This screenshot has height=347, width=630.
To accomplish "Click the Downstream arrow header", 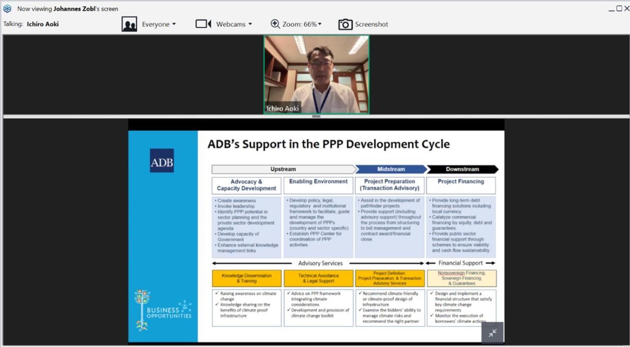I will [x=462, y=169].
